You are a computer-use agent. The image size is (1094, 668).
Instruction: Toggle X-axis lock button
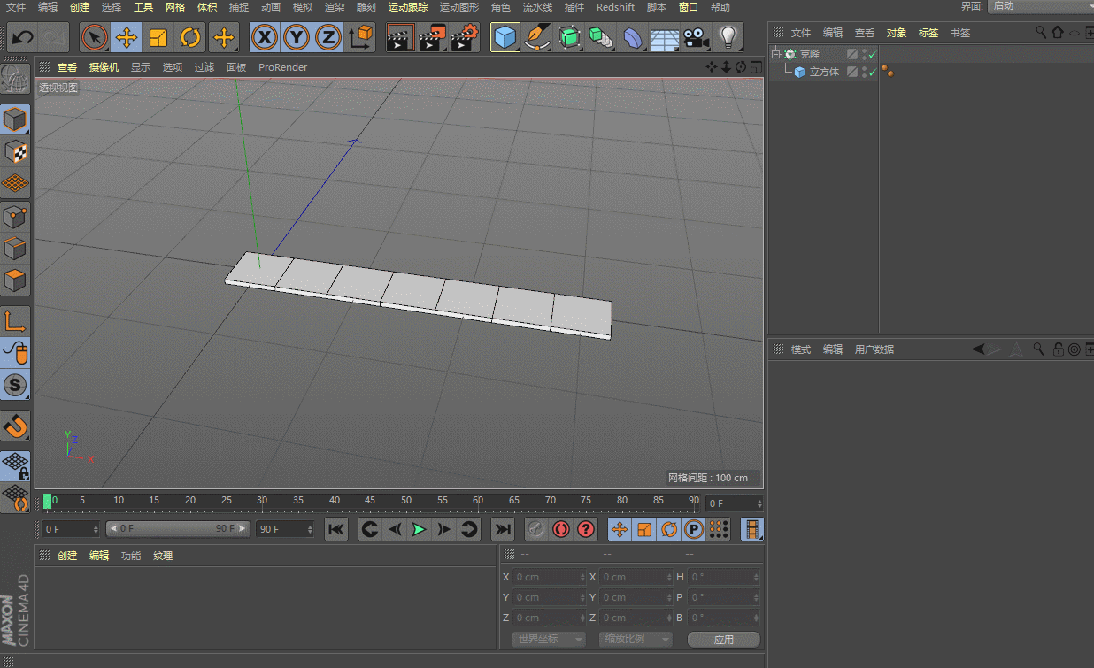tap(264, 38)
